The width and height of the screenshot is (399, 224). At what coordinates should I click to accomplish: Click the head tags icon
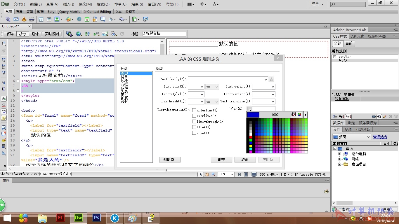point(111,19)
